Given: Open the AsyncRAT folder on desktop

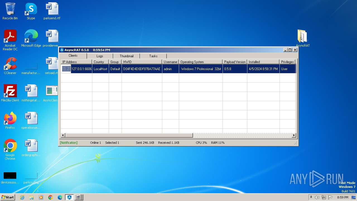Looking at the screenshot, I should [x=303, y=39].
